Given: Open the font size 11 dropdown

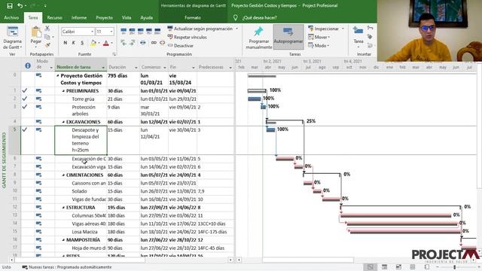Looking at the screenshot, I should (x=111, y=32).
